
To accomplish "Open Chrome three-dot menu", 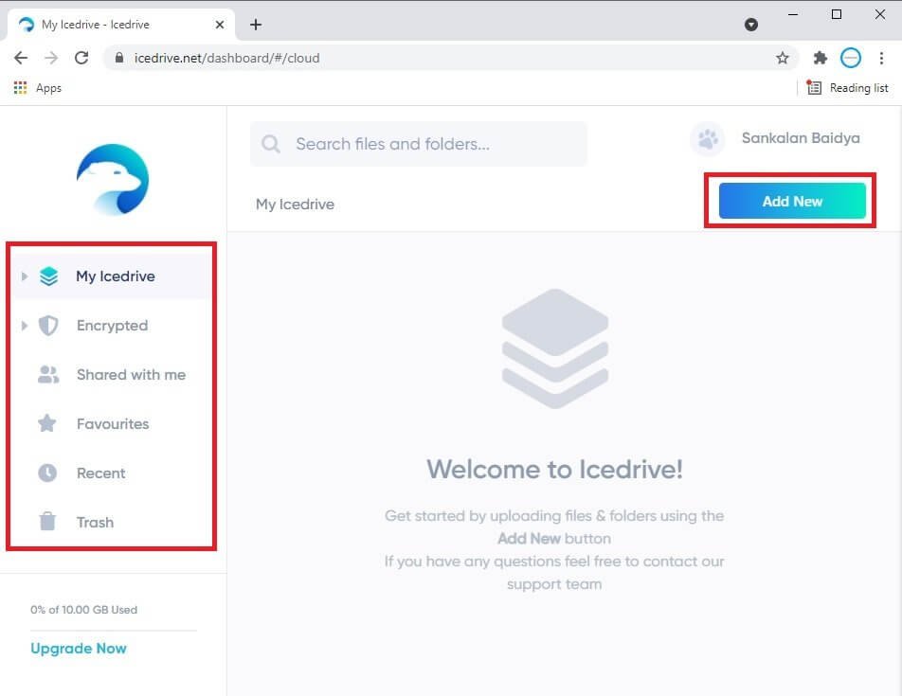I will pos(881,58).
